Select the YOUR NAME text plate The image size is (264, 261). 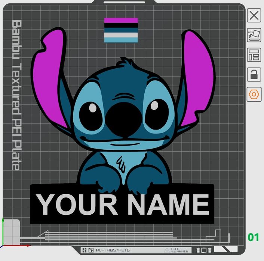[122, 204]
